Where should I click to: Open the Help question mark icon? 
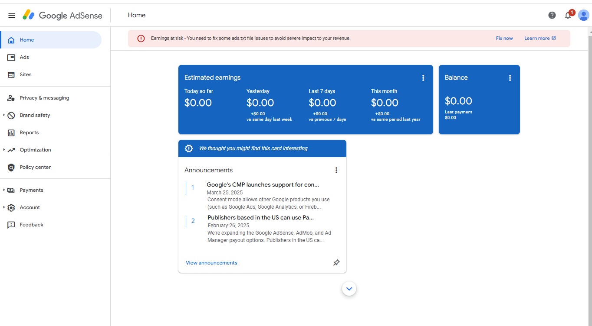[552, 15]
